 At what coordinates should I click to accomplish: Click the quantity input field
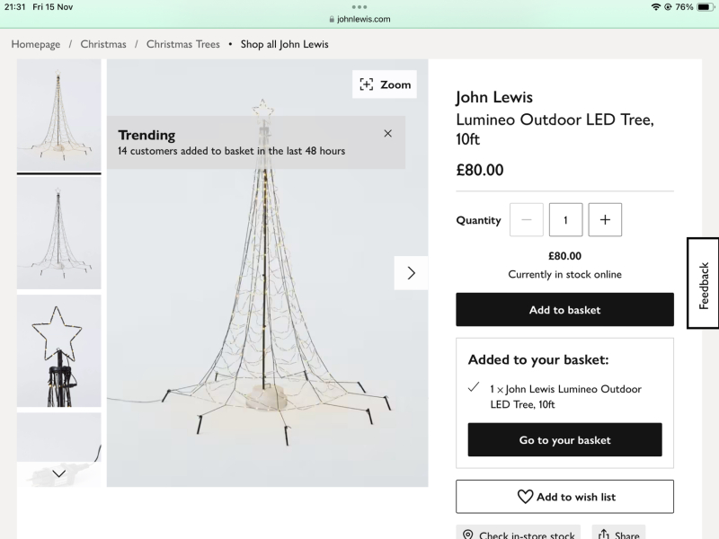pos(565,220)
